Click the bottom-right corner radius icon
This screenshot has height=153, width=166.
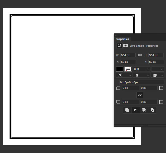click(161, 102)
